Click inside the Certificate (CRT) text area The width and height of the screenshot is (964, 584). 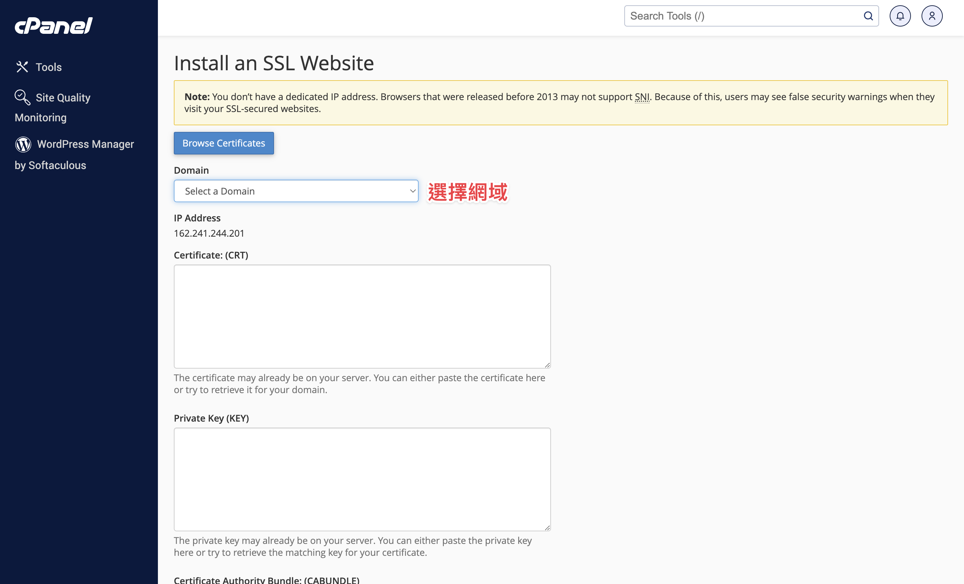[362, 316]
